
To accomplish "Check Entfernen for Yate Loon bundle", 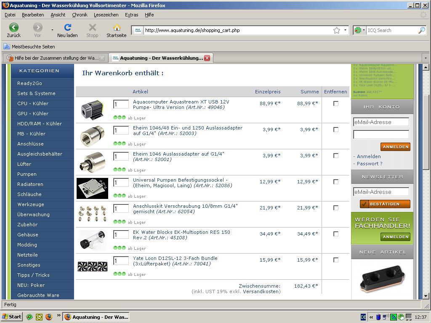I will (x=335, y=260).
